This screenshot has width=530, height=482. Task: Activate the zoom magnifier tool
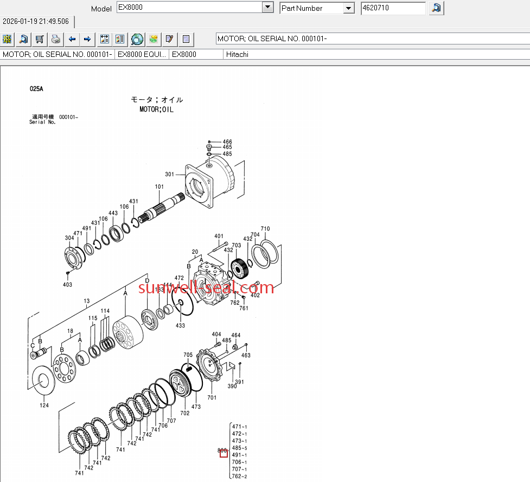(x=137, y=39)
